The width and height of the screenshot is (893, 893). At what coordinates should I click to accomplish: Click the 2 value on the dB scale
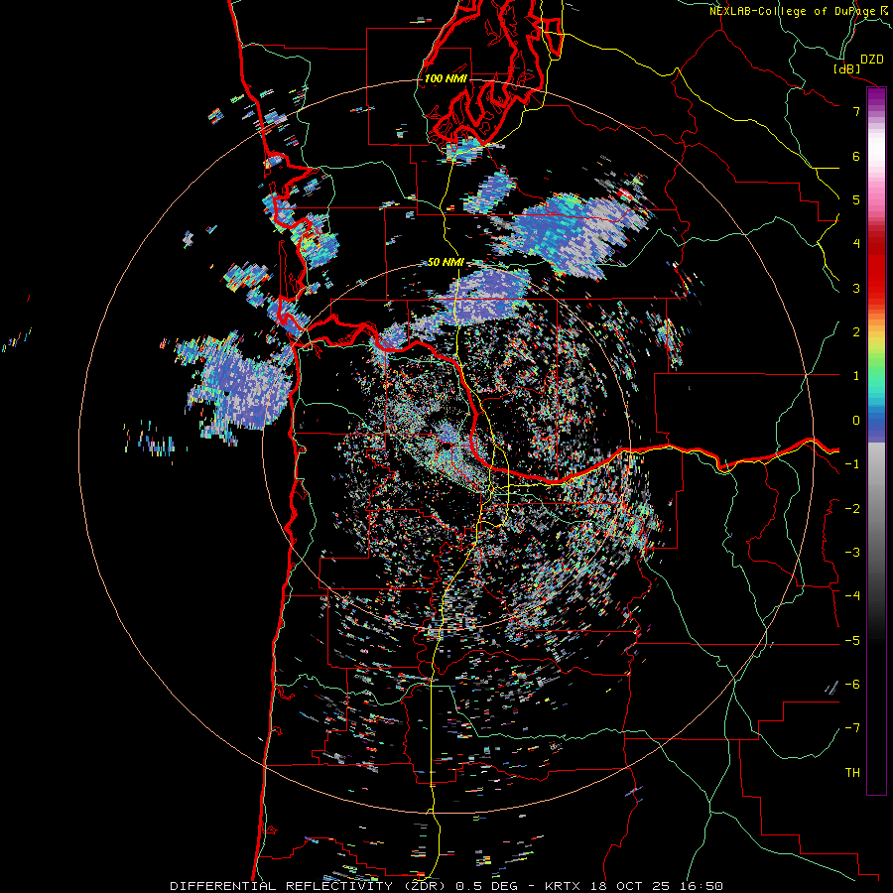(x=856, y=332)
